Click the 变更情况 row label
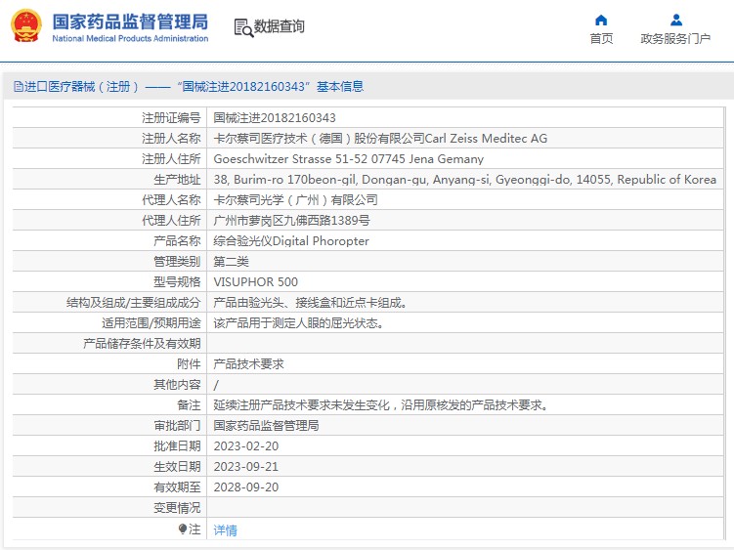Screen dimensions: 734x550 pos(177,508)
